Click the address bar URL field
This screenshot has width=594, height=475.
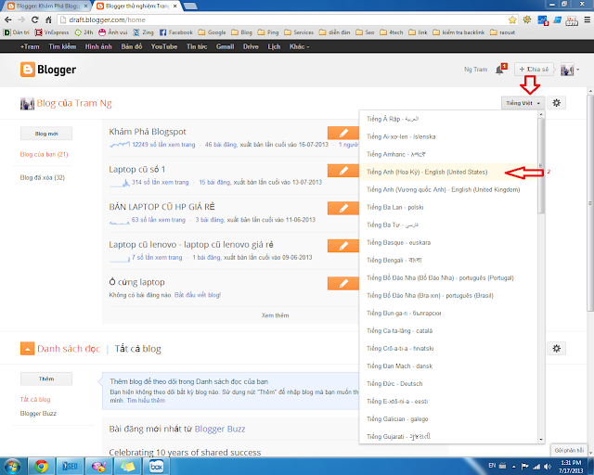tap(284, 19)
